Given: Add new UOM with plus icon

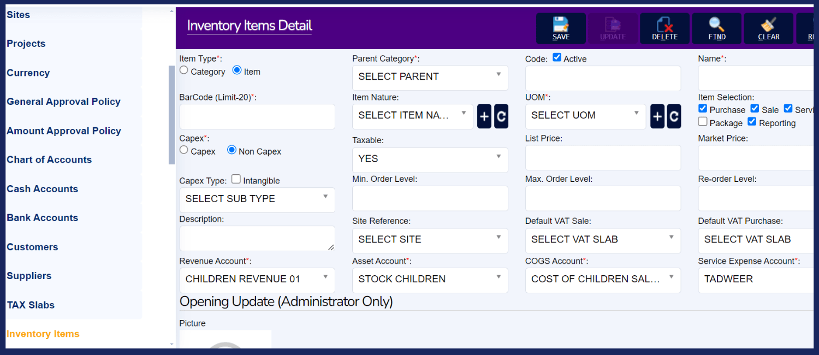Looking at the screenshot, I should (657, 116).
